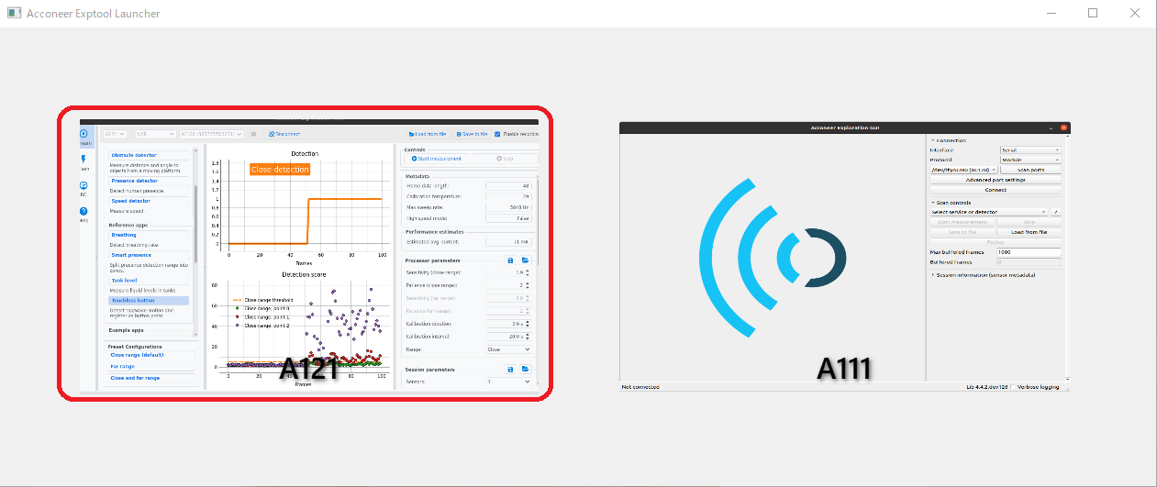This screenshot has height=487, width=1157.
Task: Open the RC resource calculator icon
Action: (x=84, y=188)
